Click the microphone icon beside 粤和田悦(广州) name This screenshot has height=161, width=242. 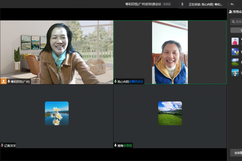point(8,81)
